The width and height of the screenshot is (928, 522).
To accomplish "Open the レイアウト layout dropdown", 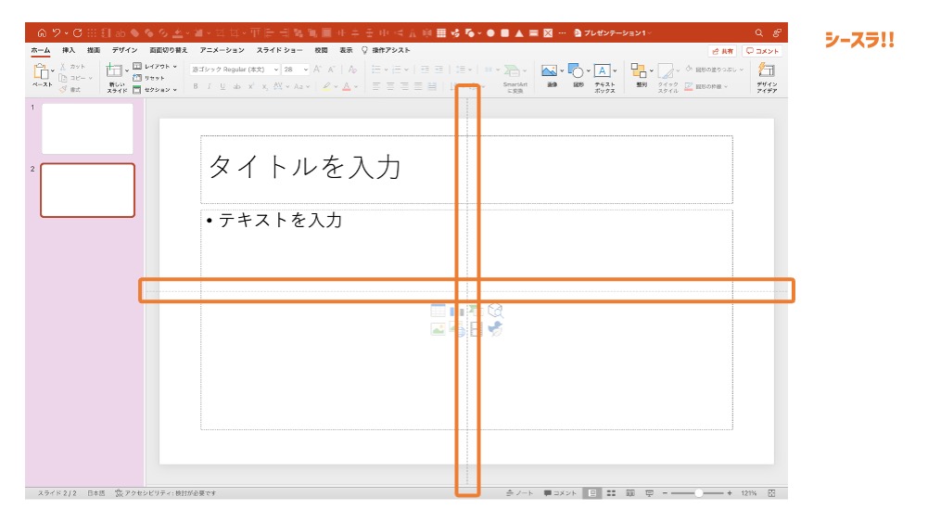I will pyautogui.click(x=155, y=66).
